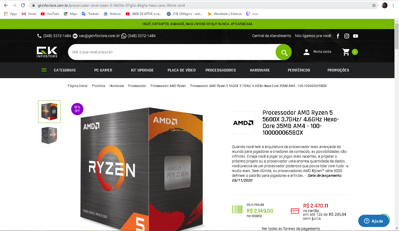Open the Facebook page icon
The height and width of the screenshot is (231, 399).
[338, 36]
